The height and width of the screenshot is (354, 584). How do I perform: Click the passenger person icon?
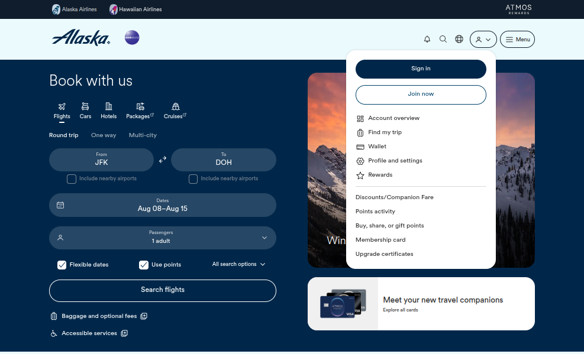pos(60,238)
